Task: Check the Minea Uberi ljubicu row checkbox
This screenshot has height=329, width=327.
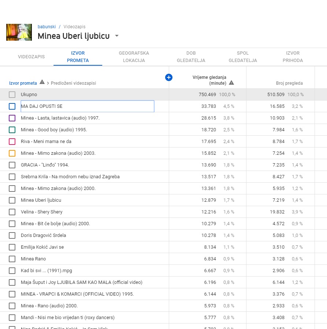Action: pos(12,200)
